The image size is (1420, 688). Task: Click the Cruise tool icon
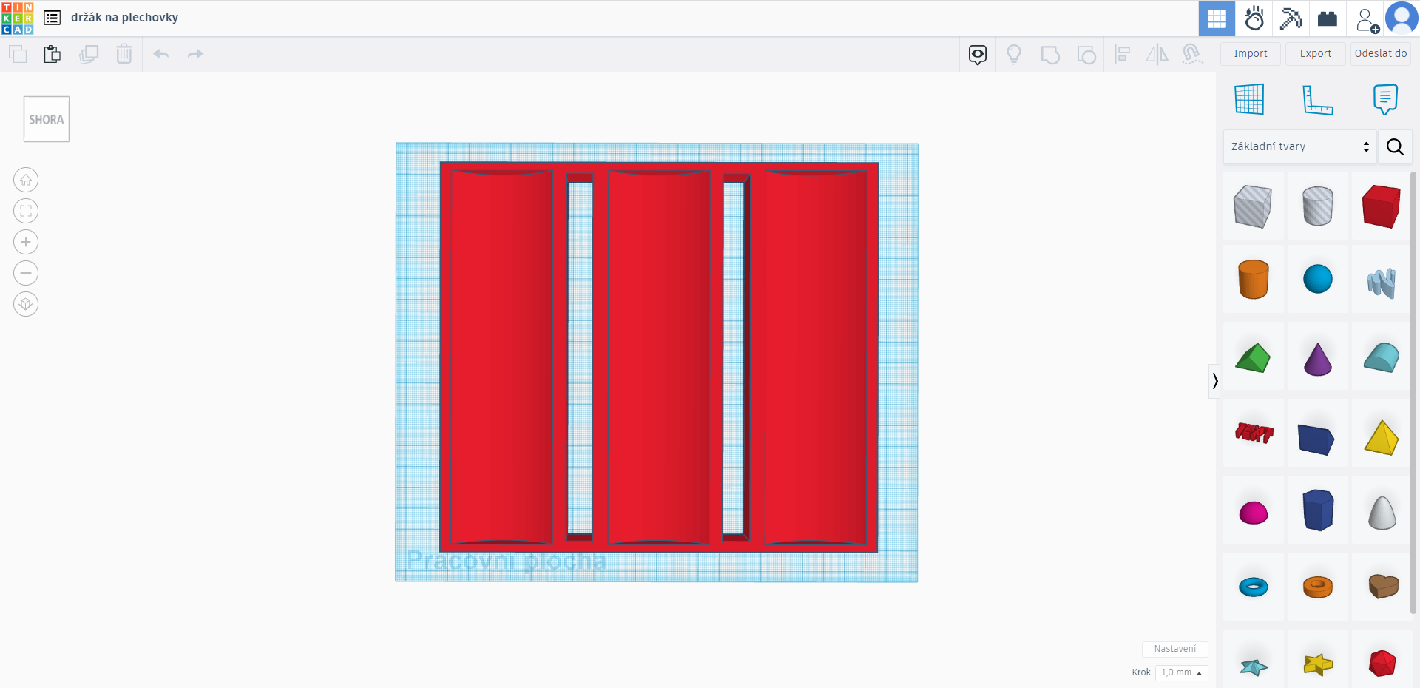(x=1192, y=54)
